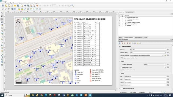Click the Update map preview icon in properties
This screenshot has height=97, width=173.
click(119, 43)
